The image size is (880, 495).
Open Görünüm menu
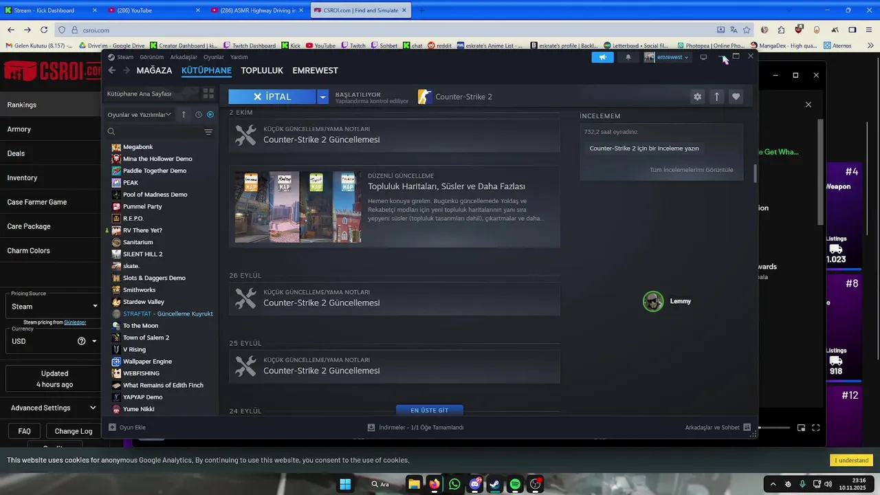click(152, 57)
